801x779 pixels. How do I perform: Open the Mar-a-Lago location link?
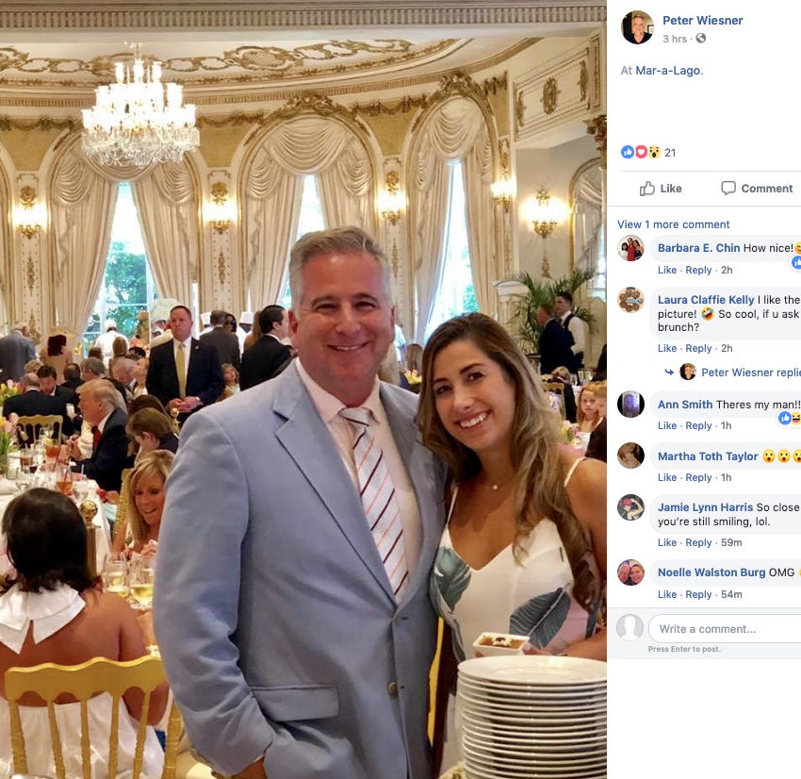click(x=669, y=71)
